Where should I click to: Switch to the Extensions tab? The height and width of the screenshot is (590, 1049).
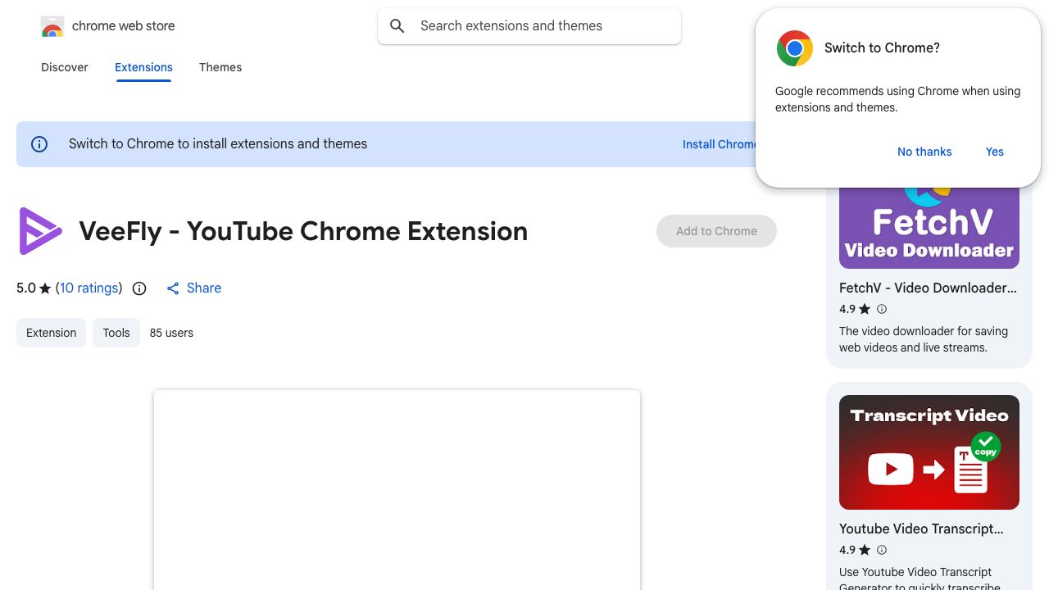[143, 67]
